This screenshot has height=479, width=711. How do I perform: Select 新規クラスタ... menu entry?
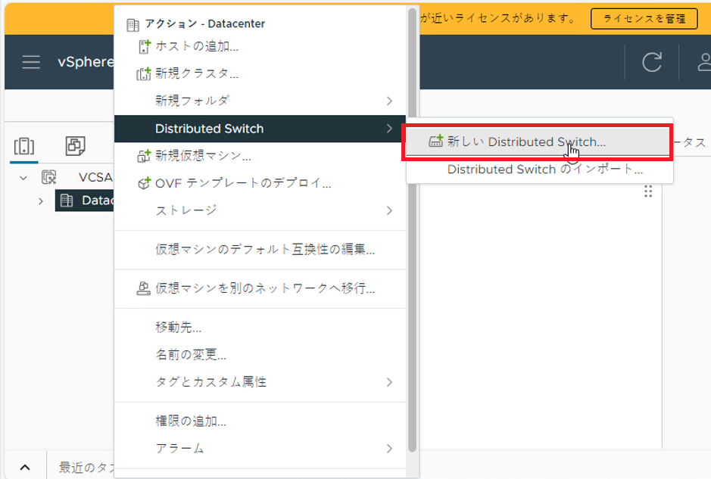(x=260, y=73)
